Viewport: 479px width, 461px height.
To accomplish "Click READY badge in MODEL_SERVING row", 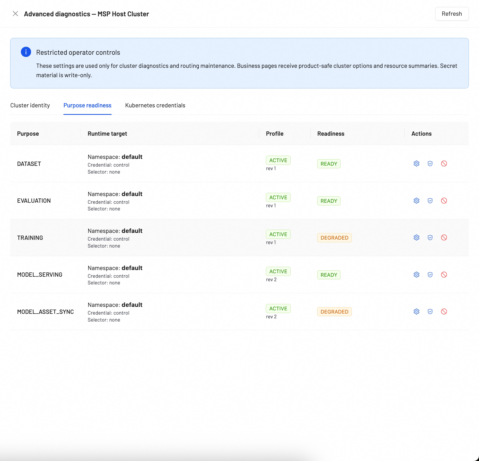I will 329,275.
